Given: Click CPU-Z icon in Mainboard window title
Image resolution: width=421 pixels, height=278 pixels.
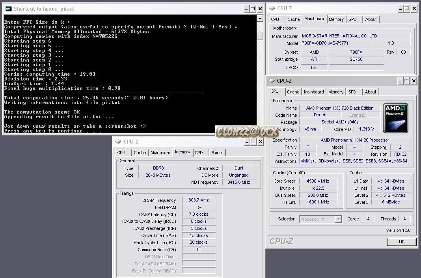Looking at the screenshot, I should point(272,8).
